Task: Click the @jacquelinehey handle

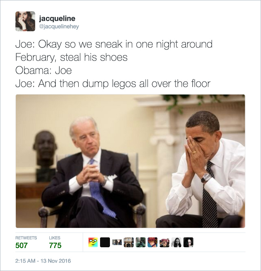Action: [59, 27]
